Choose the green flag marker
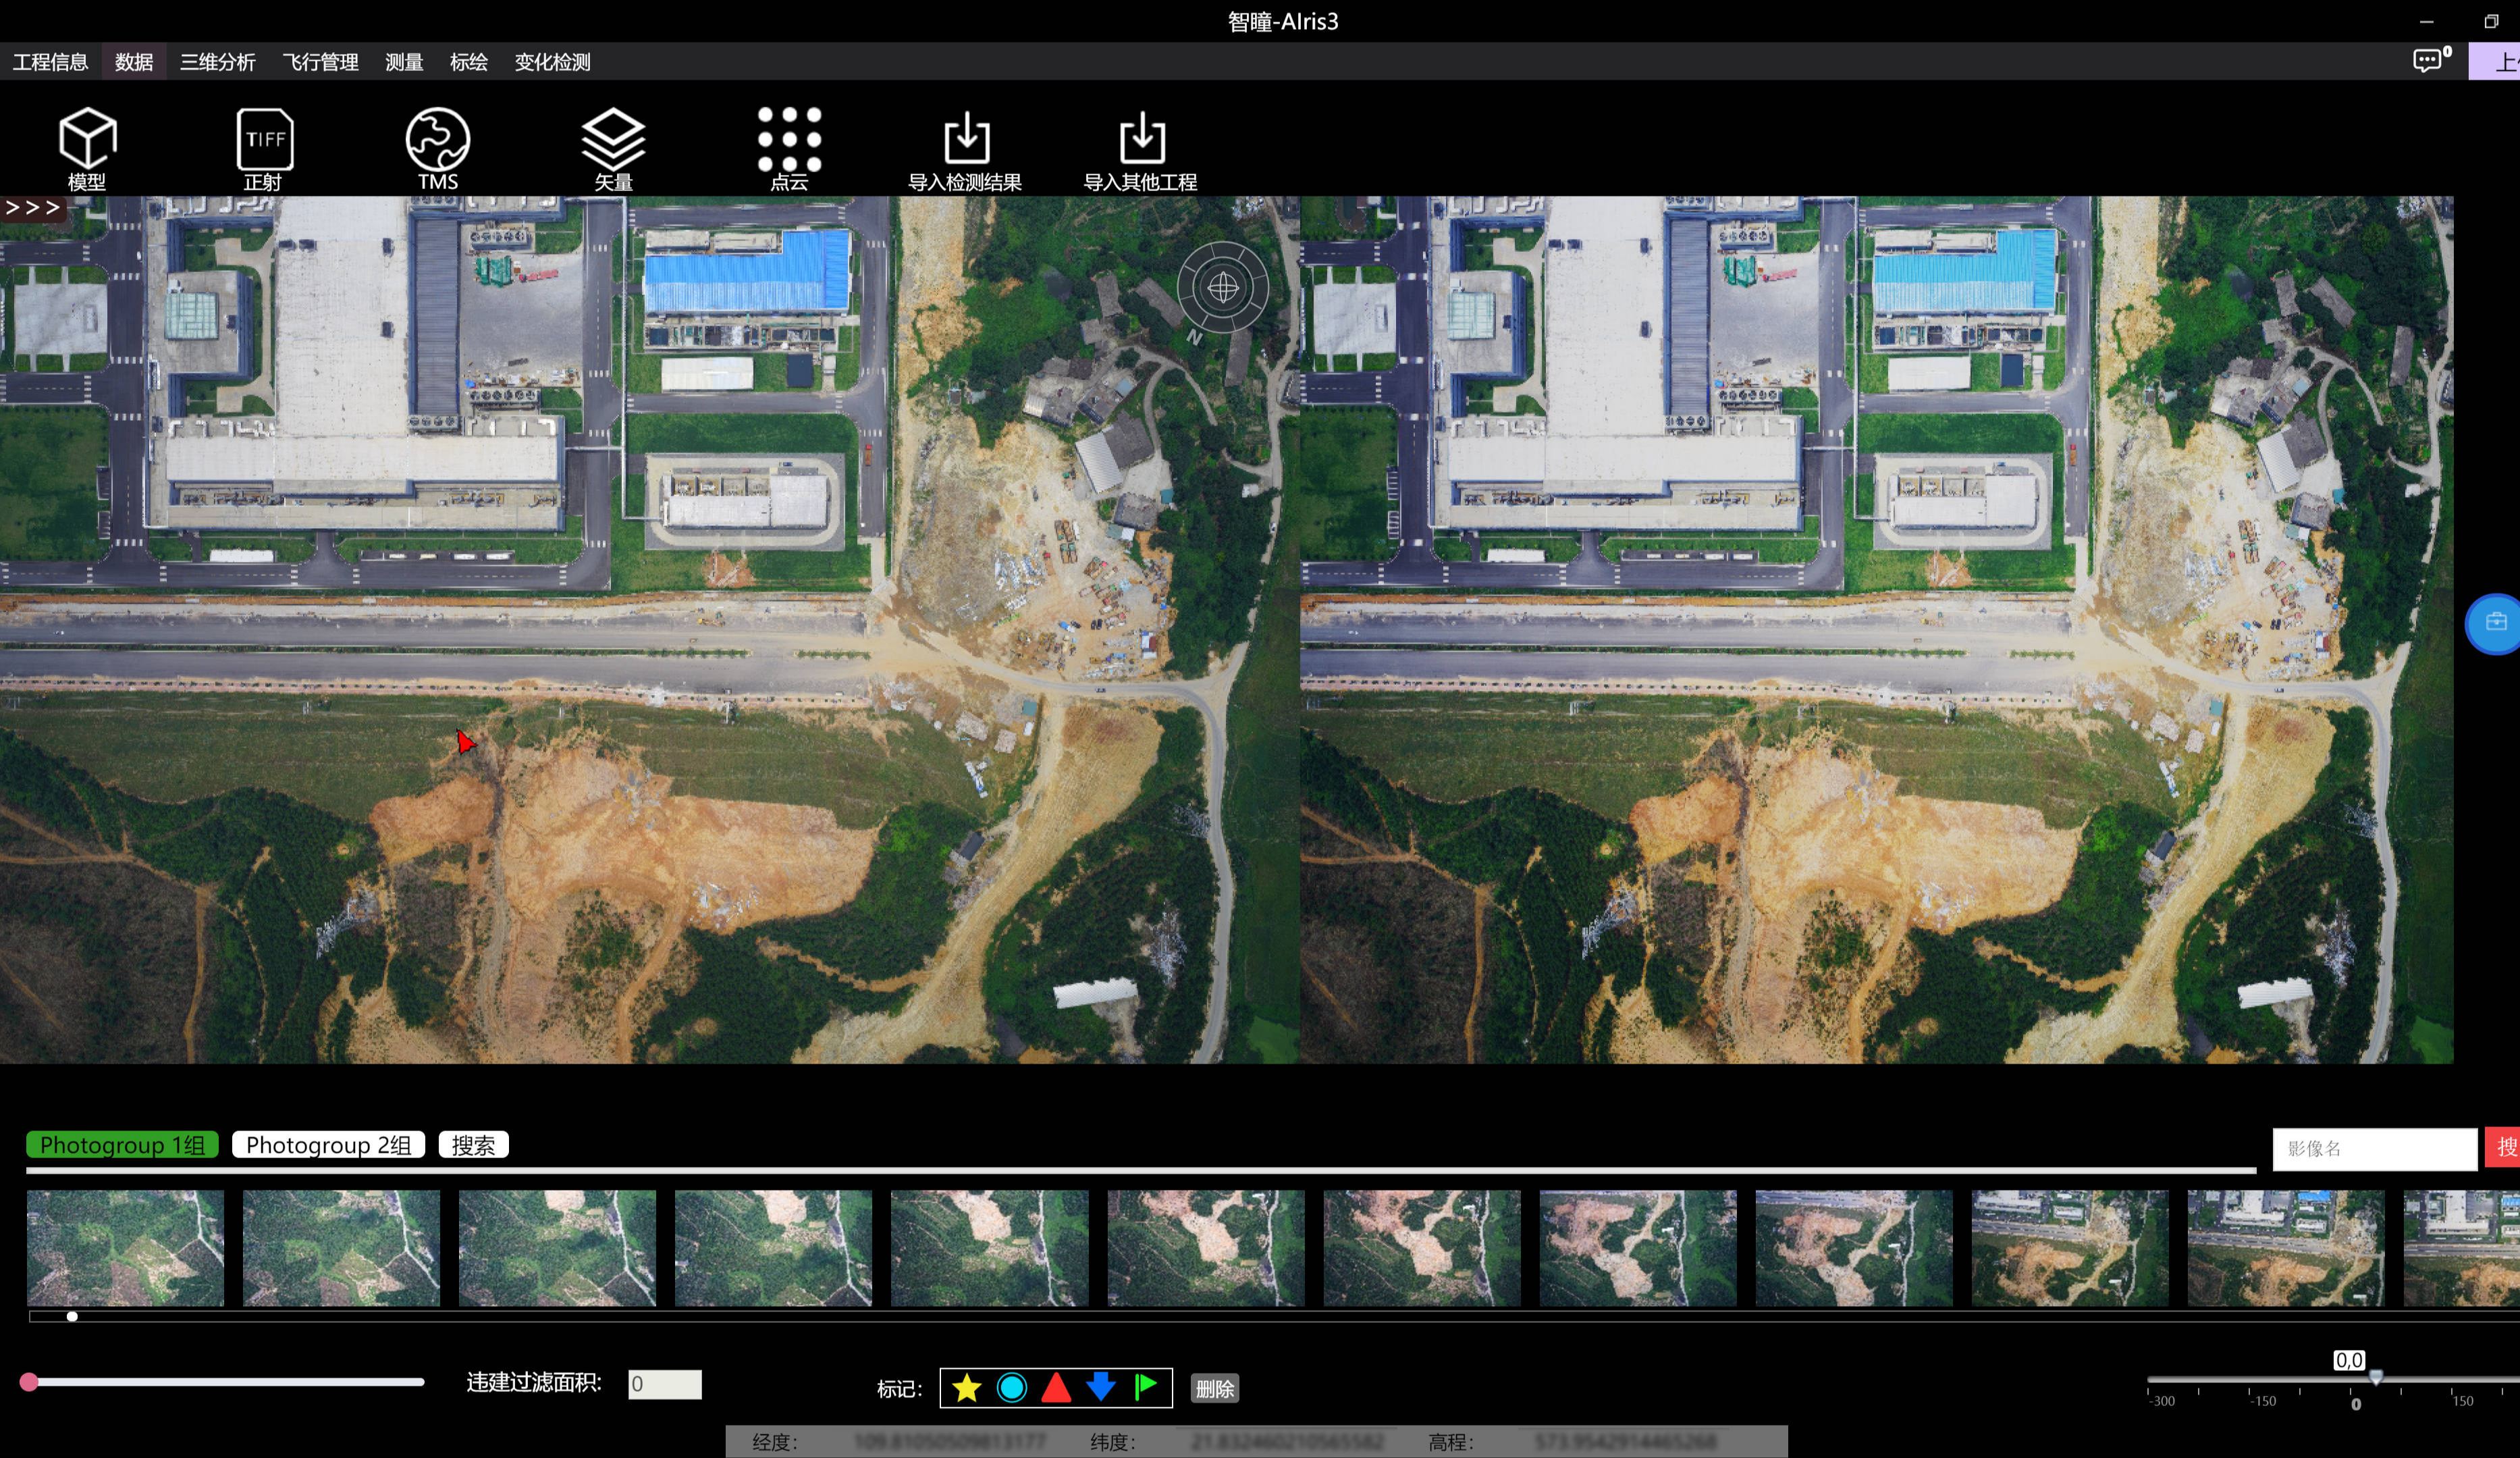This screenshot has width=2520, height=1458. [x=1146, y=1387]
